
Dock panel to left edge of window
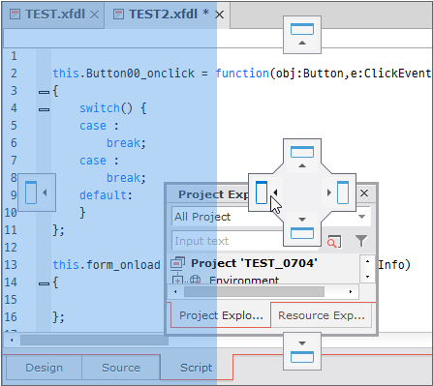(x=37, y=193)
